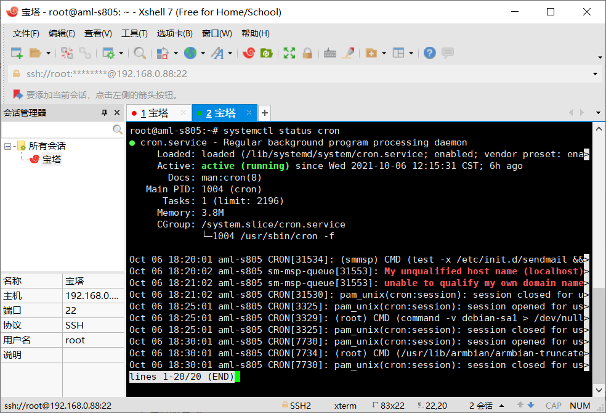Open the 工具(T) menu
The image size is (606, 413).
pos(134,34)
